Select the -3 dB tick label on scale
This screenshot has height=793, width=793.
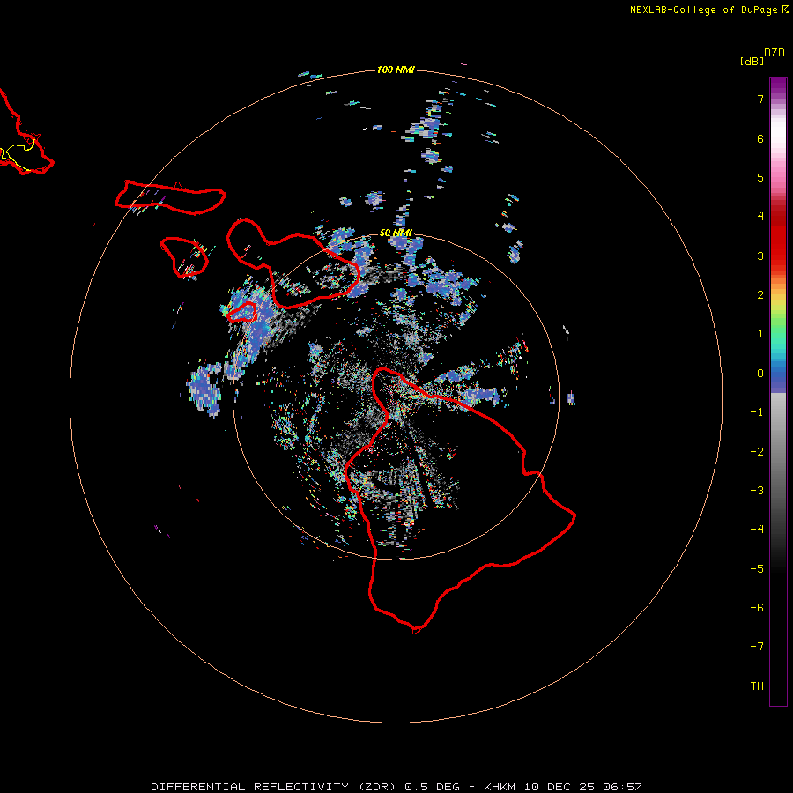point(757,491)
